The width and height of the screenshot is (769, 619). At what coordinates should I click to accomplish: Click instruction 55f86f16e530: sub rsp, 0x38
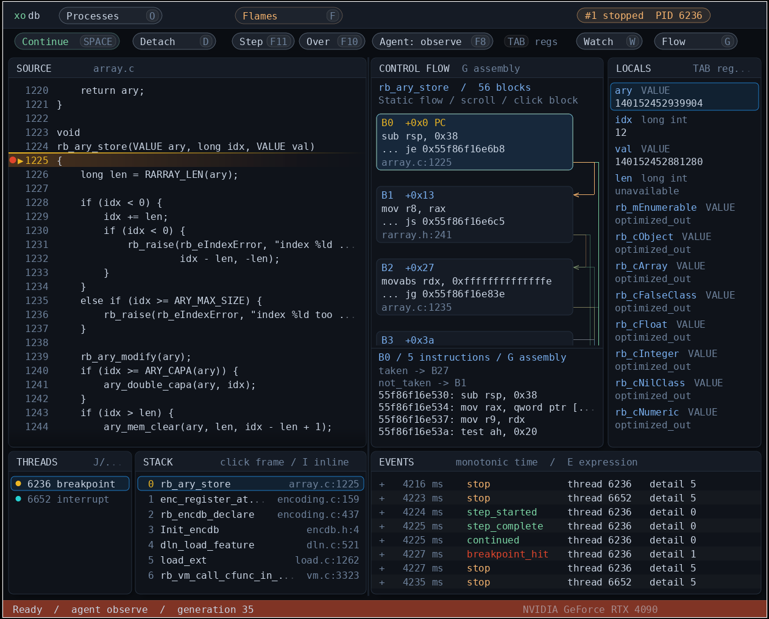[458, 395]
